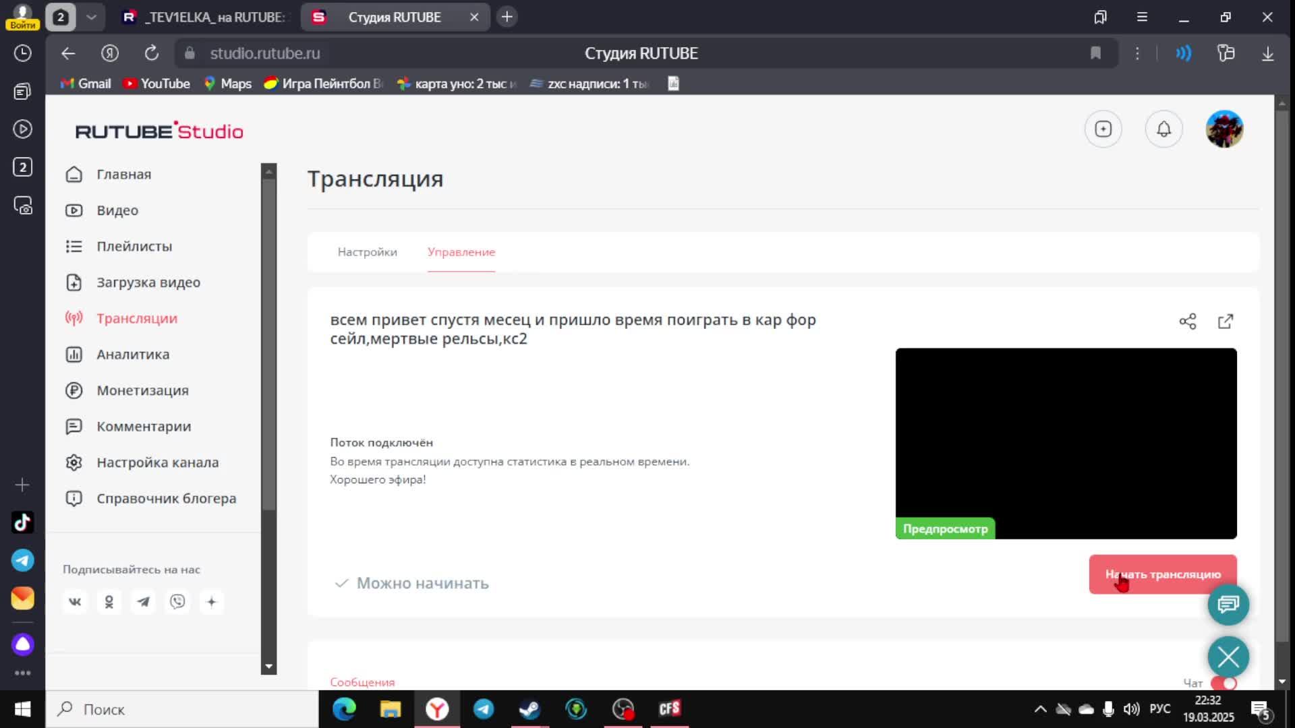Select the Аналитика sidebar icon
The height and width of the screenshot is (728, 1295).
74,354
